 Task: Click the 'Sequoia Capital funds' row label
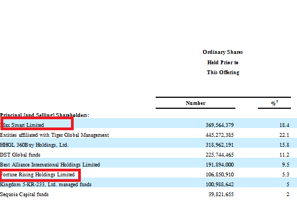(24, 195)
